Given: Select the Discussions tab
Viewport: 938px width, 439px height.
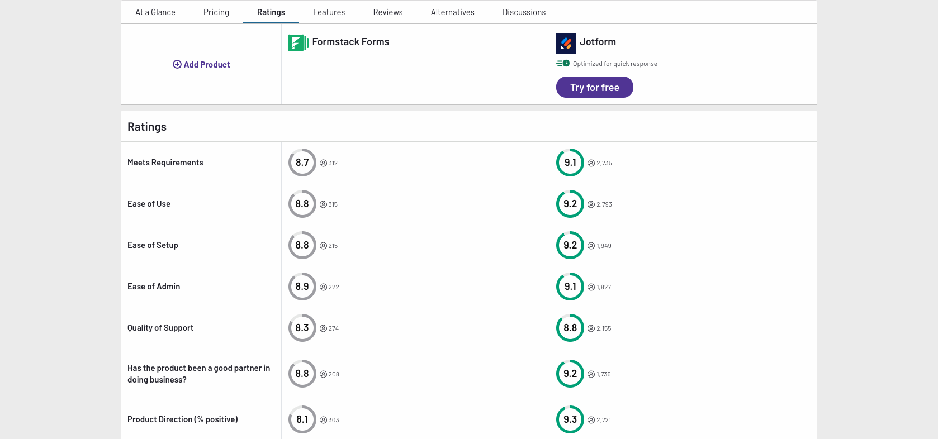Looking at the screenshot, I should click(x=524, y=12).
